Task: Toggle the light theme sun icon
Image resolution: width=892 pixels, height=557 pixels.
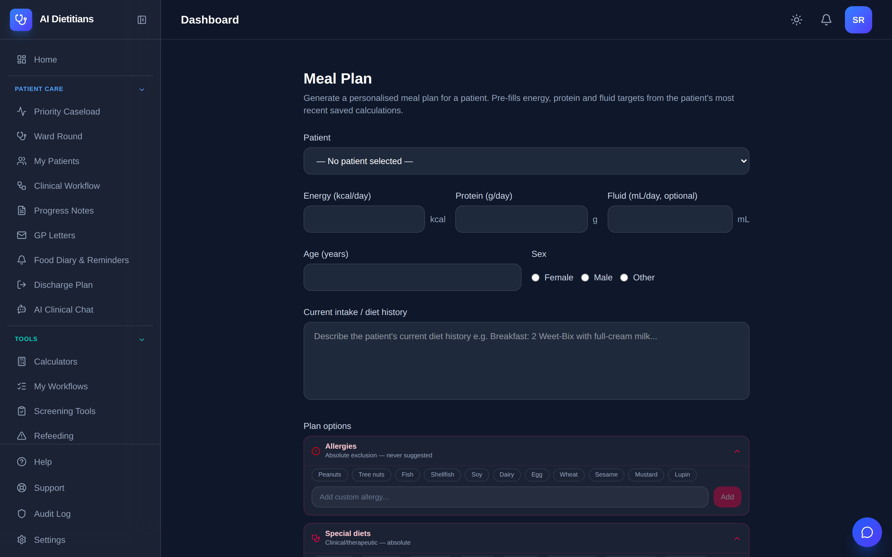Action: (797, 20)
